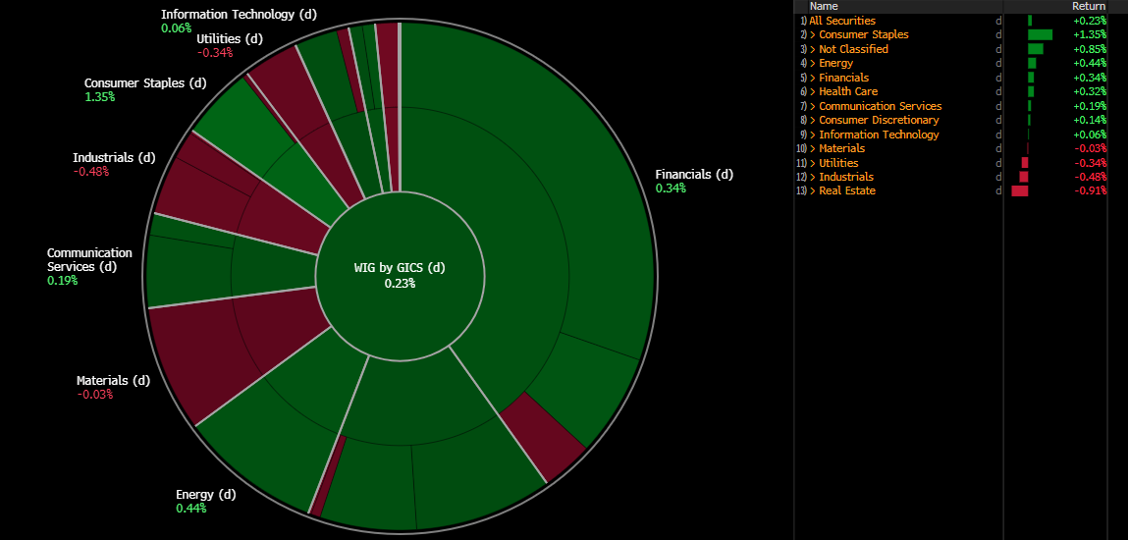
Task: Open the Not Classified name in table
Action: coord(853,49)
